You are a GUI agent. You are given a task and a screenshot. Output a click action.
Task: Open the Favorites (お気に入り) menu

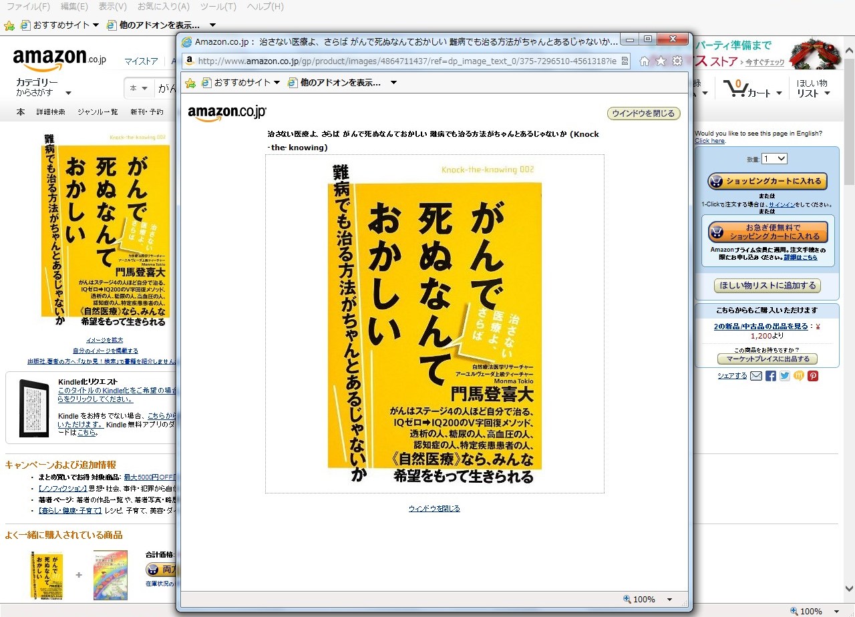pos(163,7)
